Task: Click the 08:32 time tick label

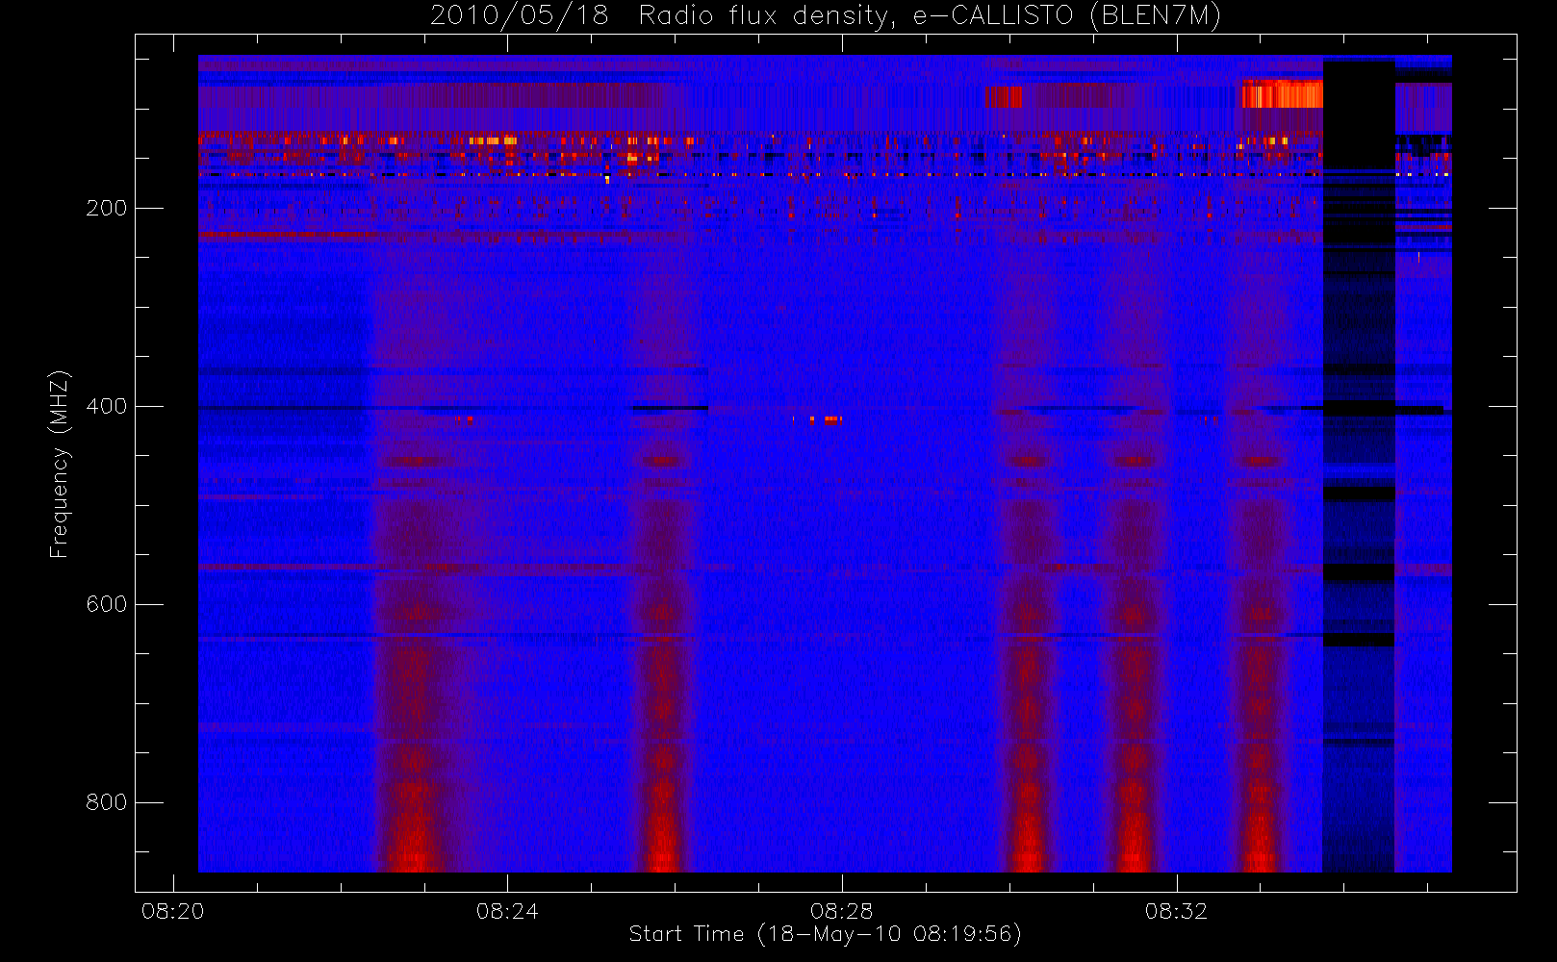Action: click(1176, 911)
